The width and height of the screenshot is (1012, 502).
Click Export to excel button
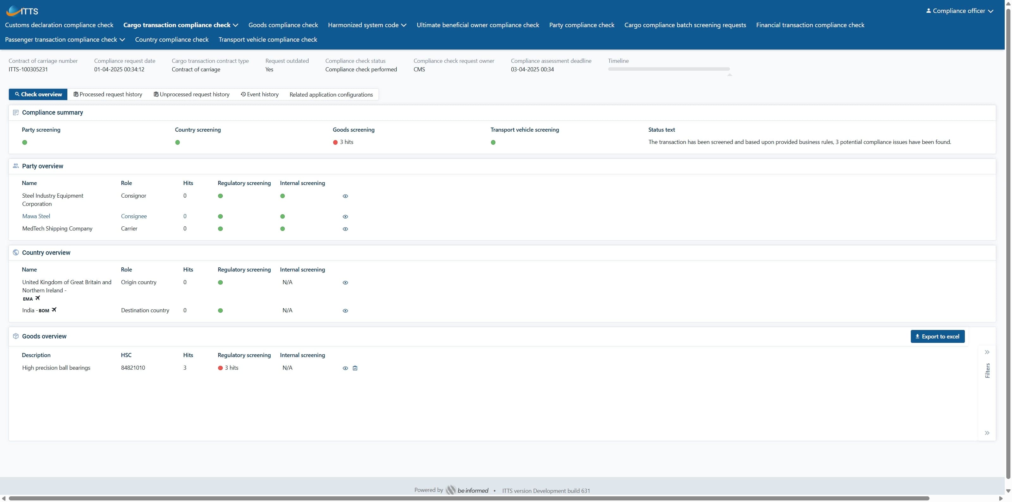[937, 337]
